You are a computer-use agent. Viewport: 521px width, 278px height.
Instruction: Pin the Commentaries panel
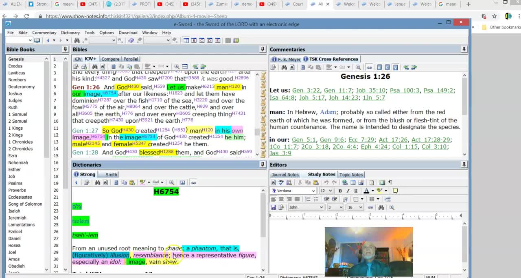coord(464,49)
